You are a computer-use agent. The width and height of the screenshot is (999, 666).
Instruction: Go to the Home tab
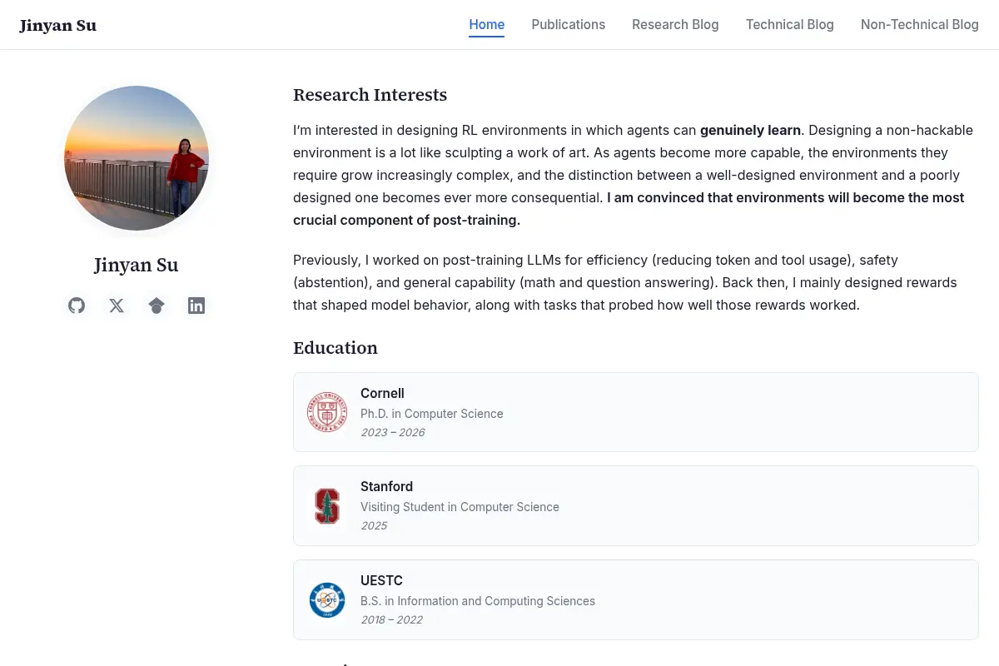click(487, 25)
